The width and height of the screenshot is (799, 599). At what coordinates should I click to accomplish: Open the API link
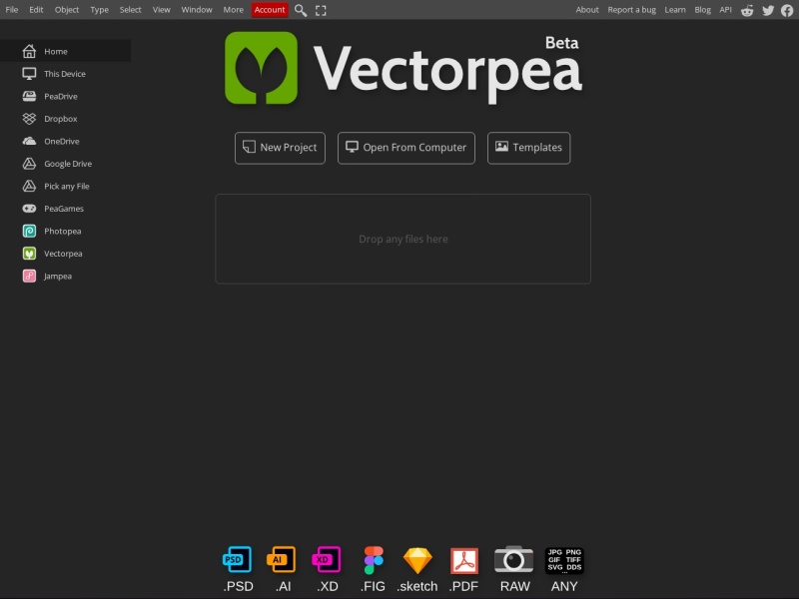[726, 10]
